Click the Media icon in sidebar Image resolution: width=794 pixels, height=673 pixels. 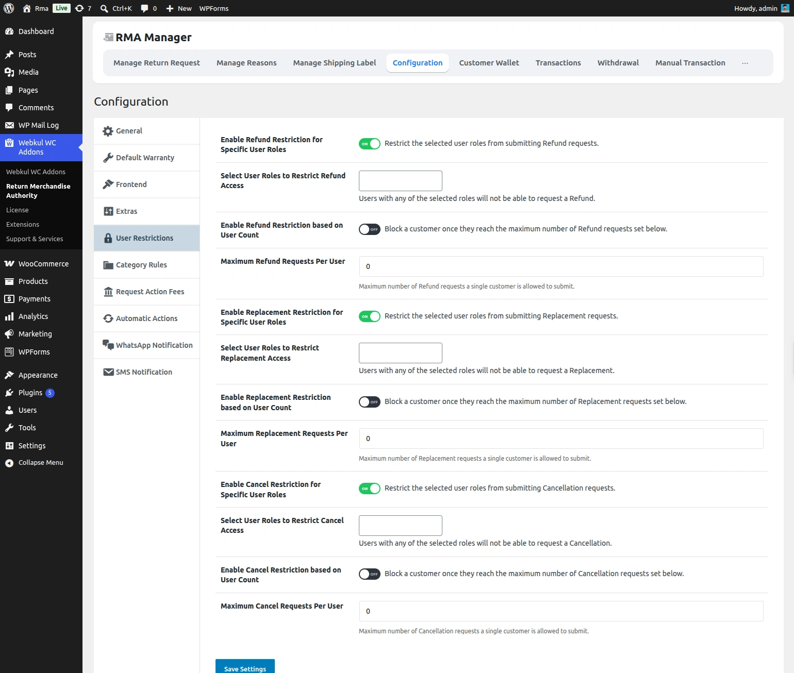(9, 72)
